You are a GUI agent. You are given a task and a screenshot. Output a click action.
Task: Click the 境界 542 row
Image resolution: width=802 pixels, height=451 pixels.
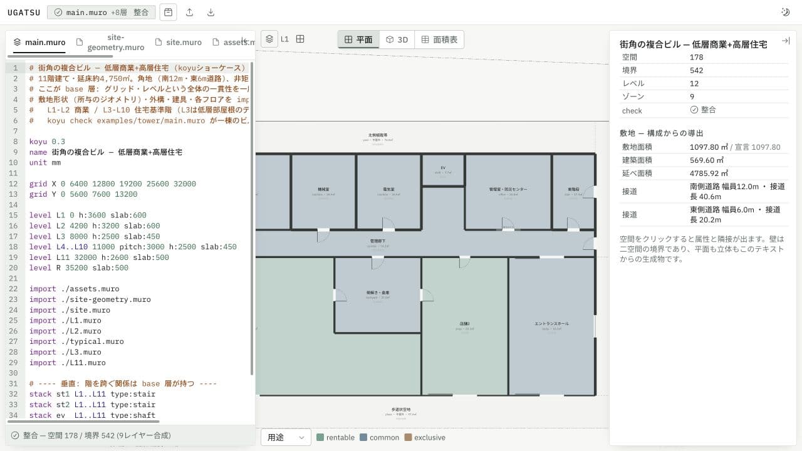click(705, 70)
